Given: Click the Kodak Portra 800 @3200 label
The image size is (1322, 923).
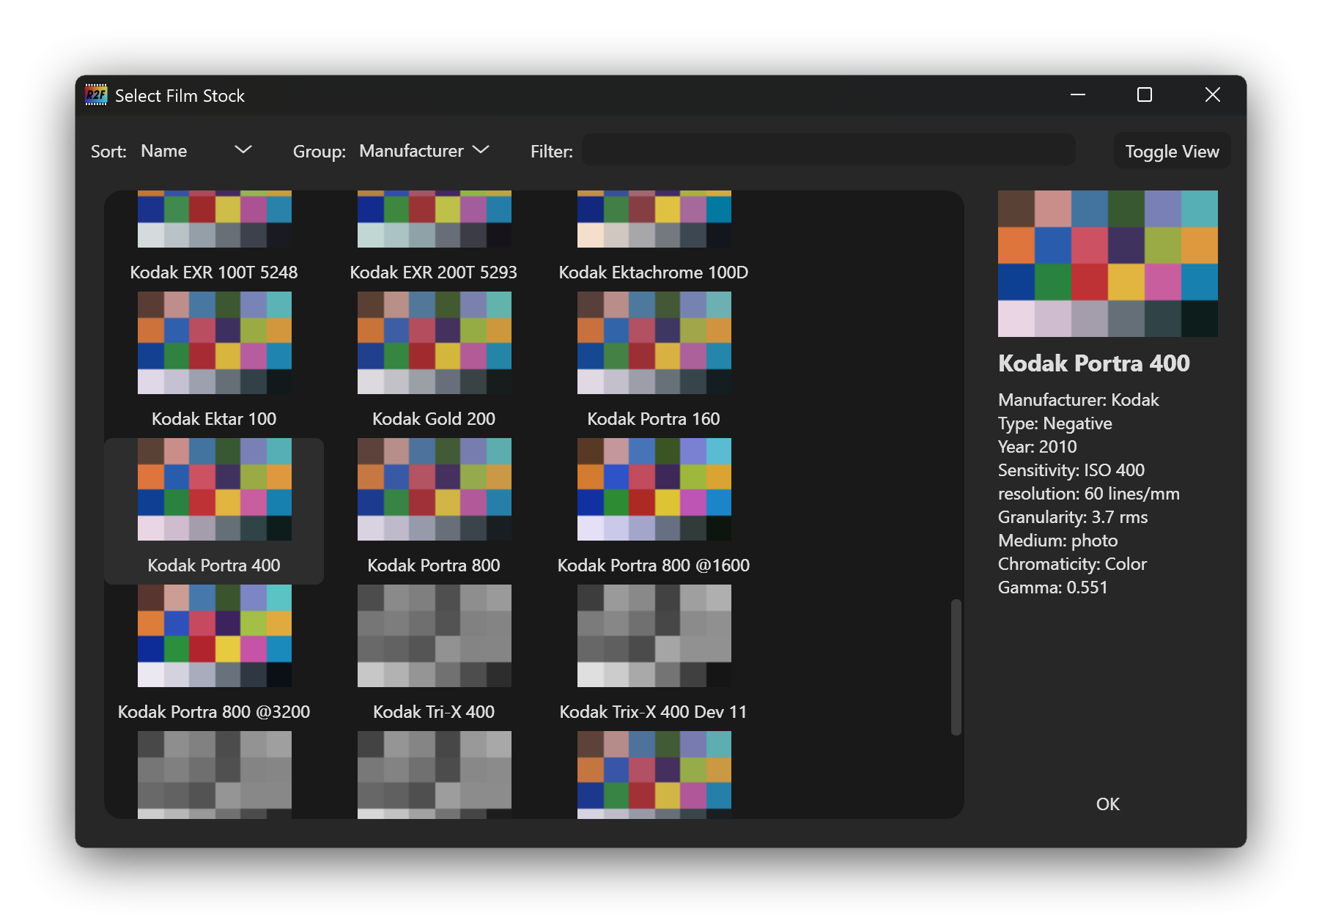Looking at the screenshot, I should pyautogui.click(x=214, y=712).
